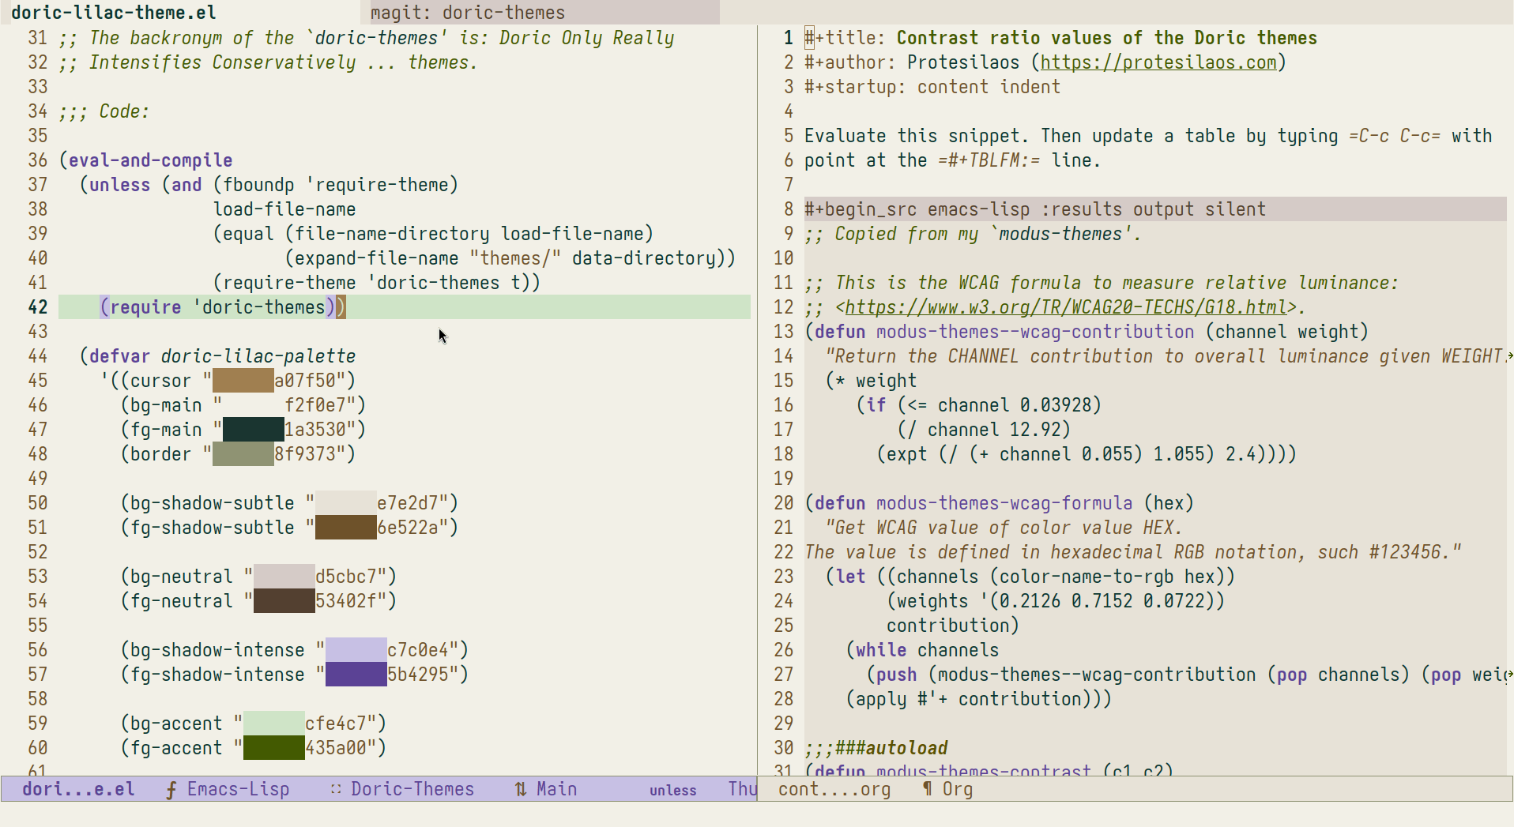The height and width of the screenshot is (827, 1514).
Task: Click the #+startup: content indent line
Action: pyautogui.click(x=932, y=87)
